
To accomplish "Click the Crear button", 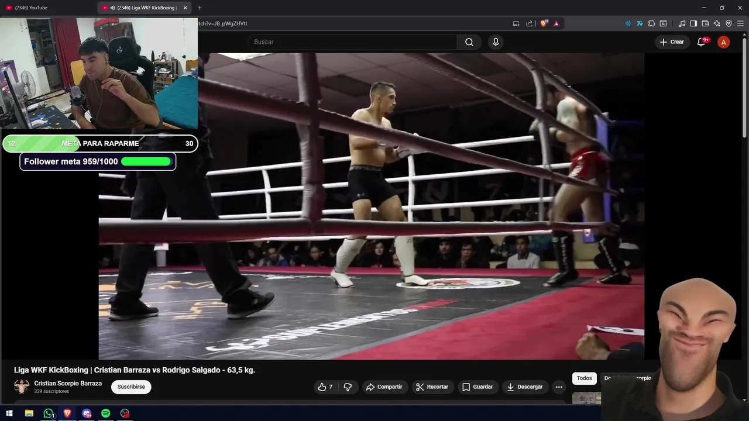I will tap(672, 42).
